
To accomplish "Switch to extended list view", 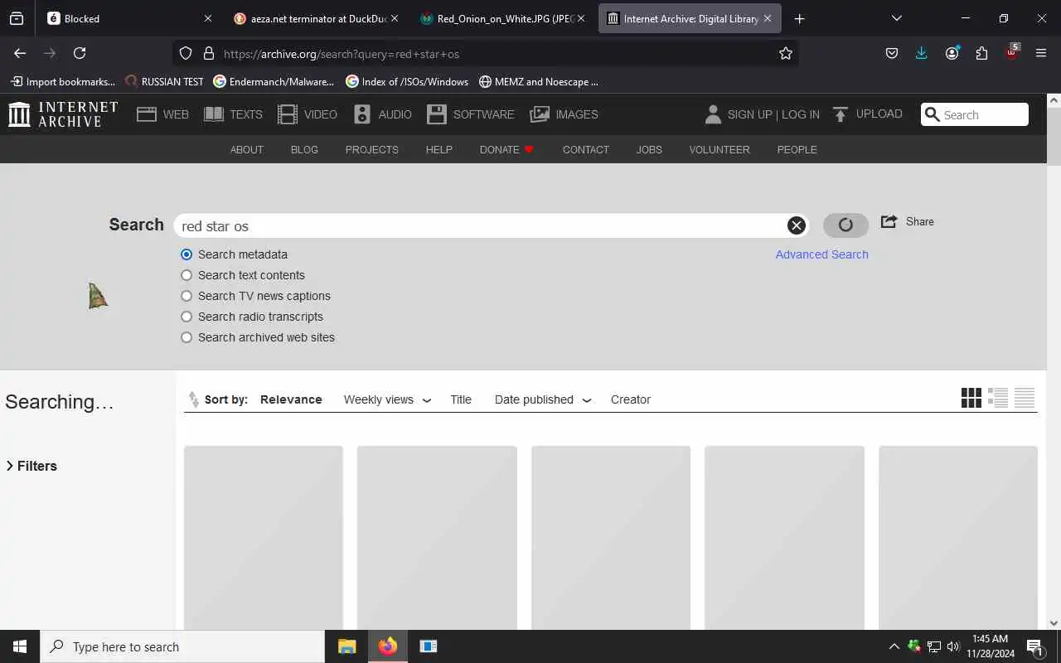I will pyautogui.click(x=998, y=398).
